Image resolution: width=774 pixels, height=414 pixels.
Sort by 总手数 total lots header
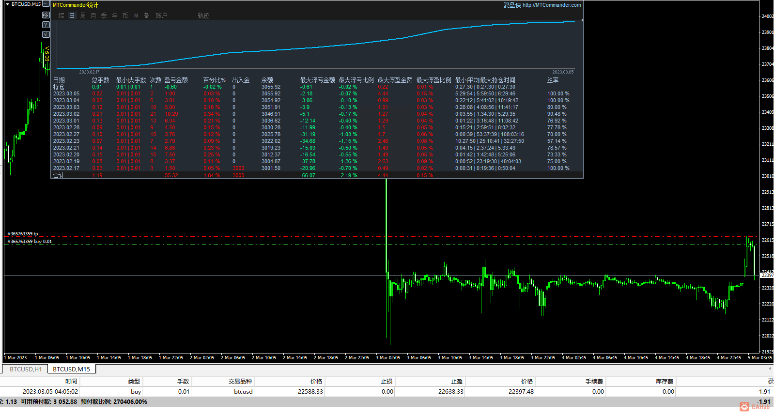pyautogui.click(x=101, y=80)
